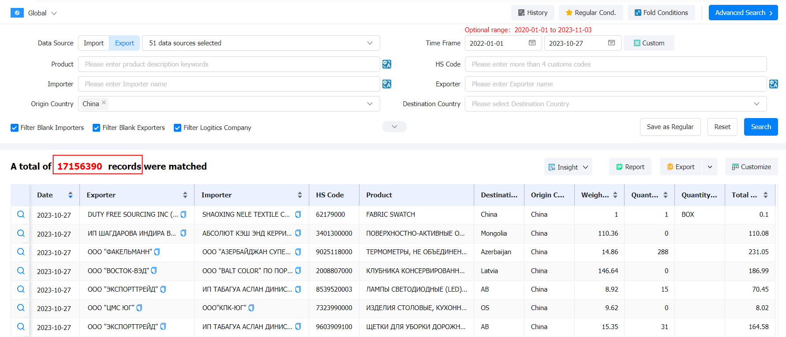Viewport: 786px width, 337px height.
Task: Open the translate icon beside Product field
Action: tap(387, 64)
